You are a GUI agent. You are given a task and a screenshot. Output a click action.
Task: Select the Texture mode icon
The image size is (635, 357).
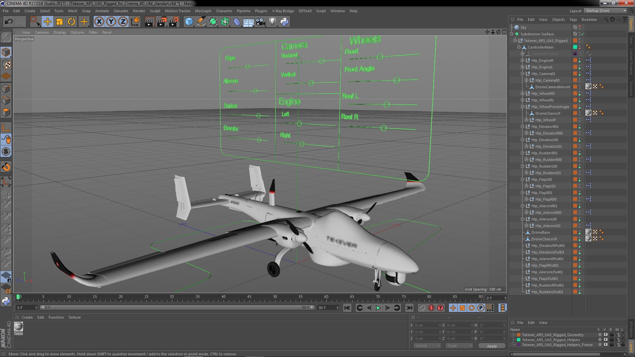6,64
